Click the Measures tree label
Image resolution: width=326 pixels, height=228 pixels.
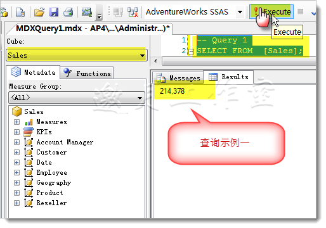point(51,122)
